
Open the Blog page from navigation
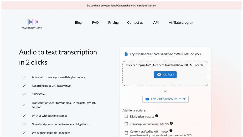78,23
